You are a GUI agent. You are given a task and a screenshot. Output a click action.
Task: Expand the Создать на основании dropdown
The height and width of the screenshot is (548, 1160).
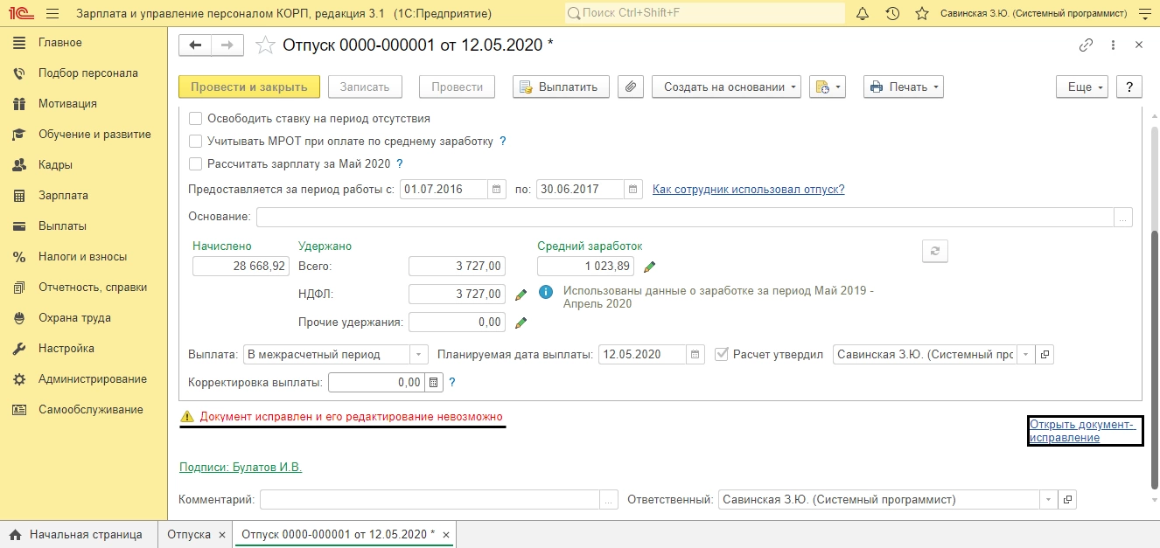tap(726, 87)
